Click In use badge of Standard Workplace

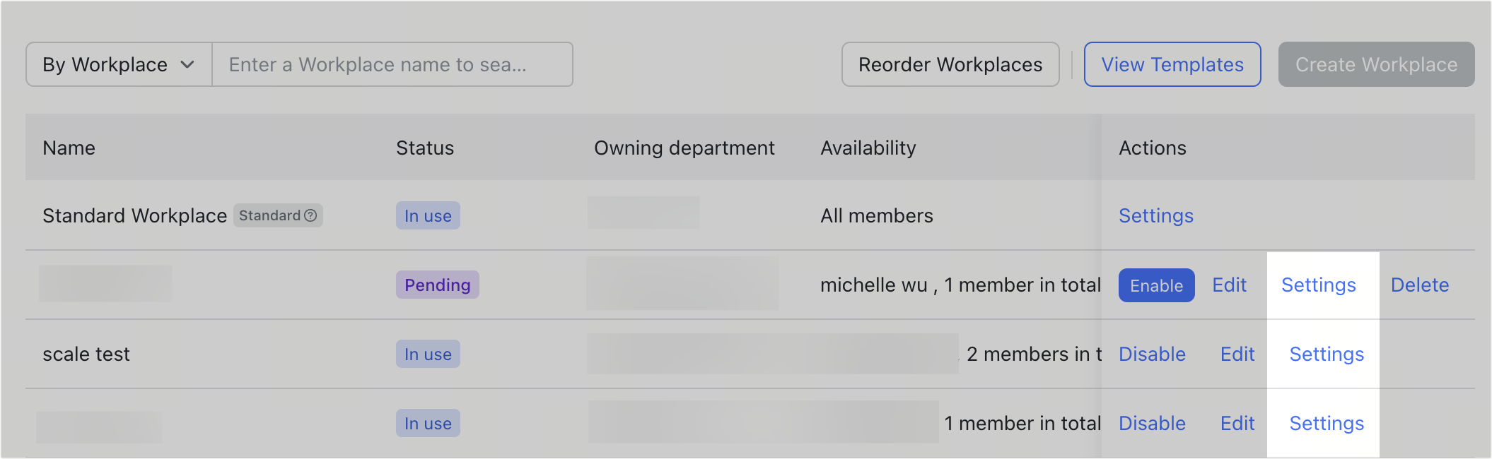(428, 215)
